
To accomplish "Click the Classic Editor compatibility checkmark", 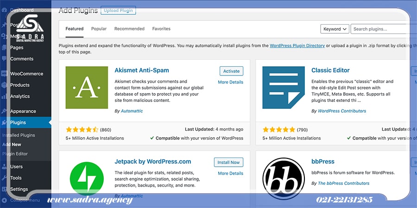I will 348,138.
